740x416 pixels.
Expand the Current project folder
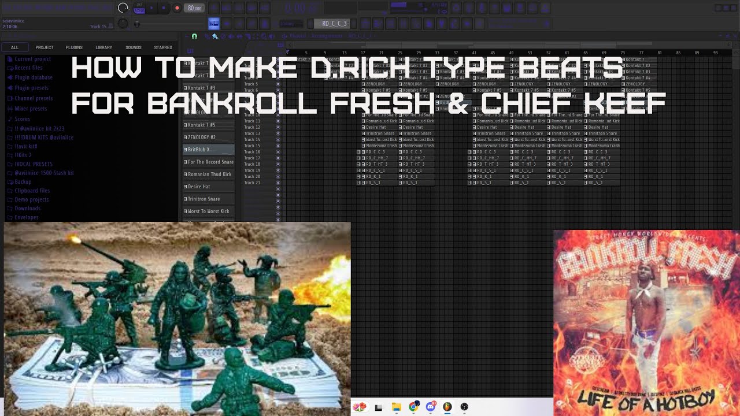coord(29,59)
